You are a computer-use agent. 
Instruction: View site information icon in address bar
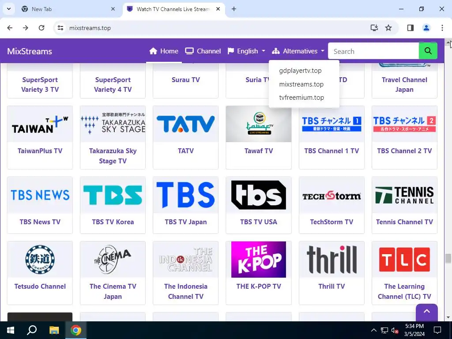coord(60,28)
